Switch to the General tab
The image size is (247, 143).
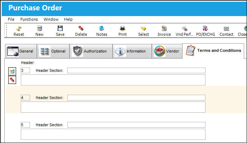pos(21,51)
